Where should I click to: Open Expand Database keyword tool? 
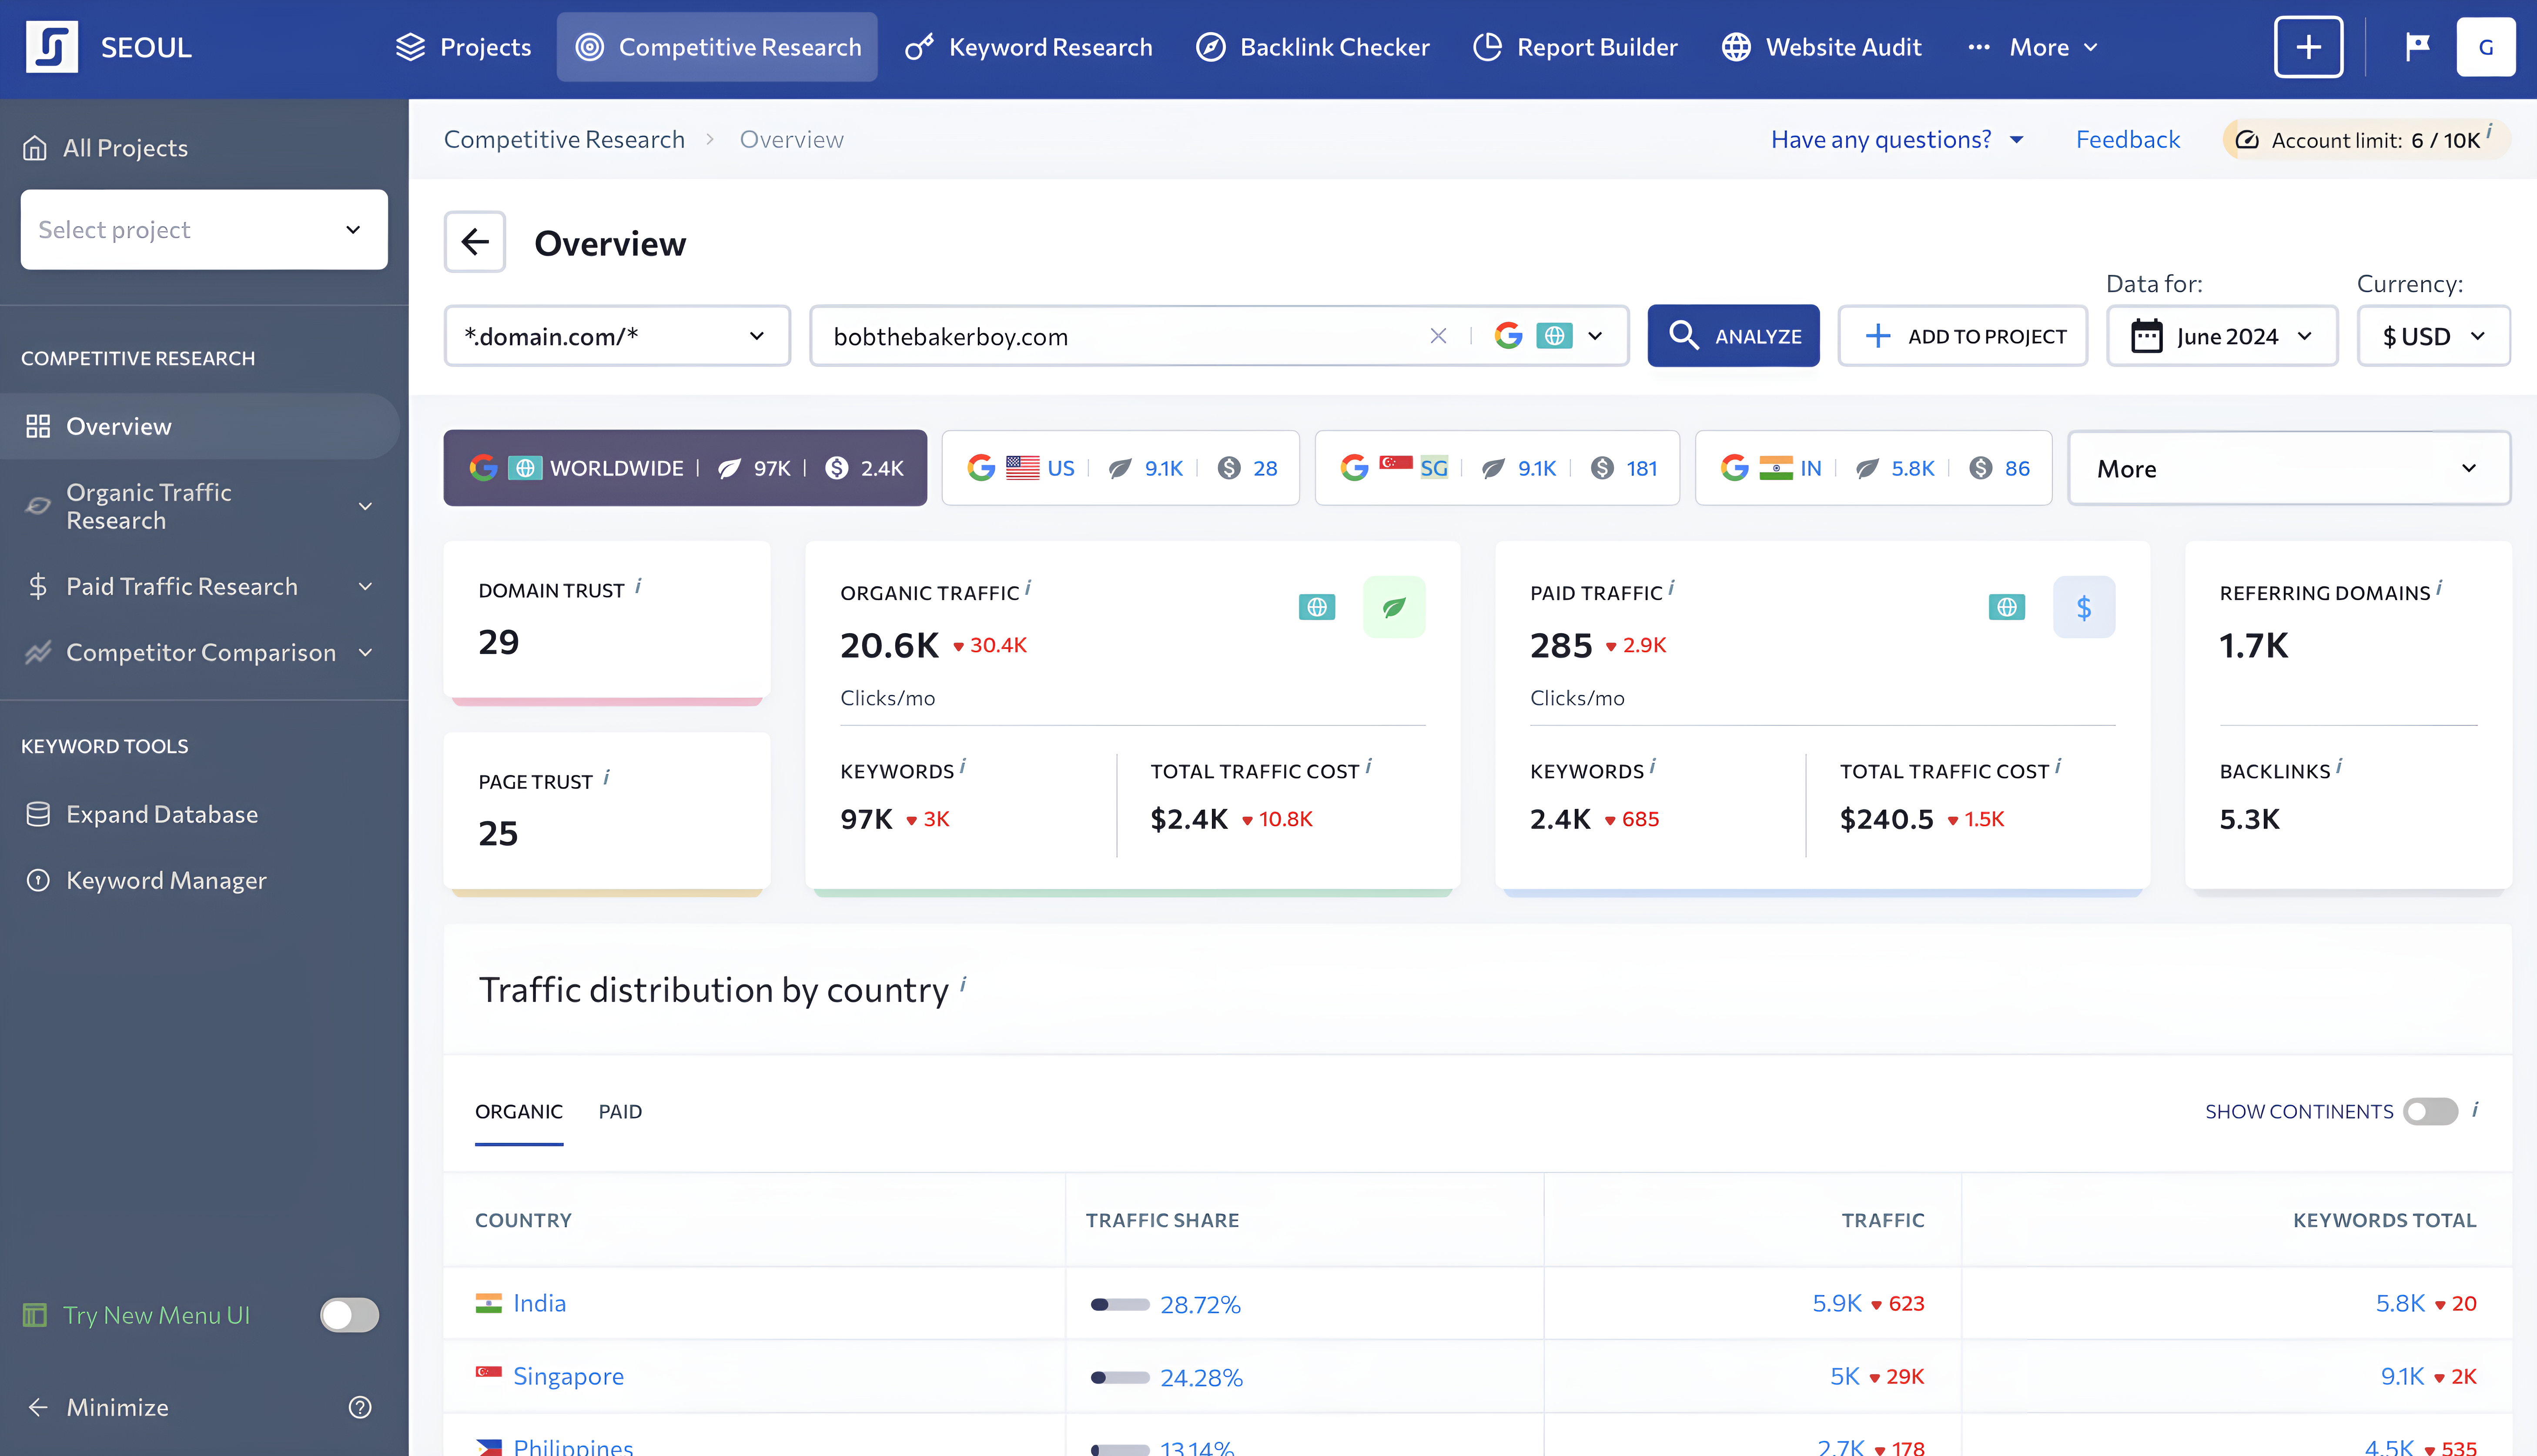tap(142, 814)
